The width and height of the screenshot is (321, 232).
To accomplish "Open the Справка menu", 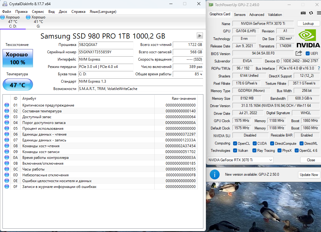I will tap(78, 12).
